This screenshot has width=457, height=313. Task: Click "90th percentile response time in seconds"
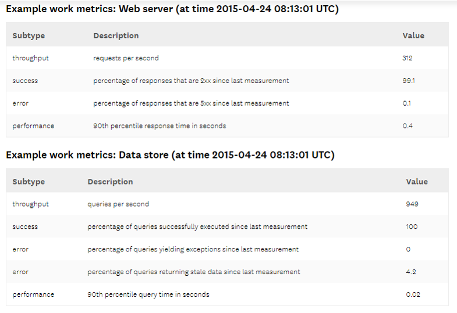click(x=160, y=126)
